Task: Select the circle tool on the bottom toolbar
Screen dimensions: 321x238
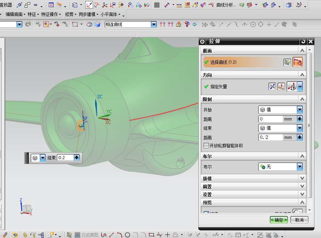Action: [127, 235]
